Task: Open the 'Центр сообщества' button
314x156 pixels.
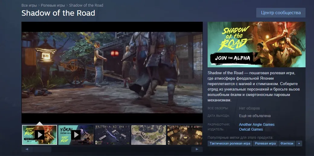Action: pos(281,13)
